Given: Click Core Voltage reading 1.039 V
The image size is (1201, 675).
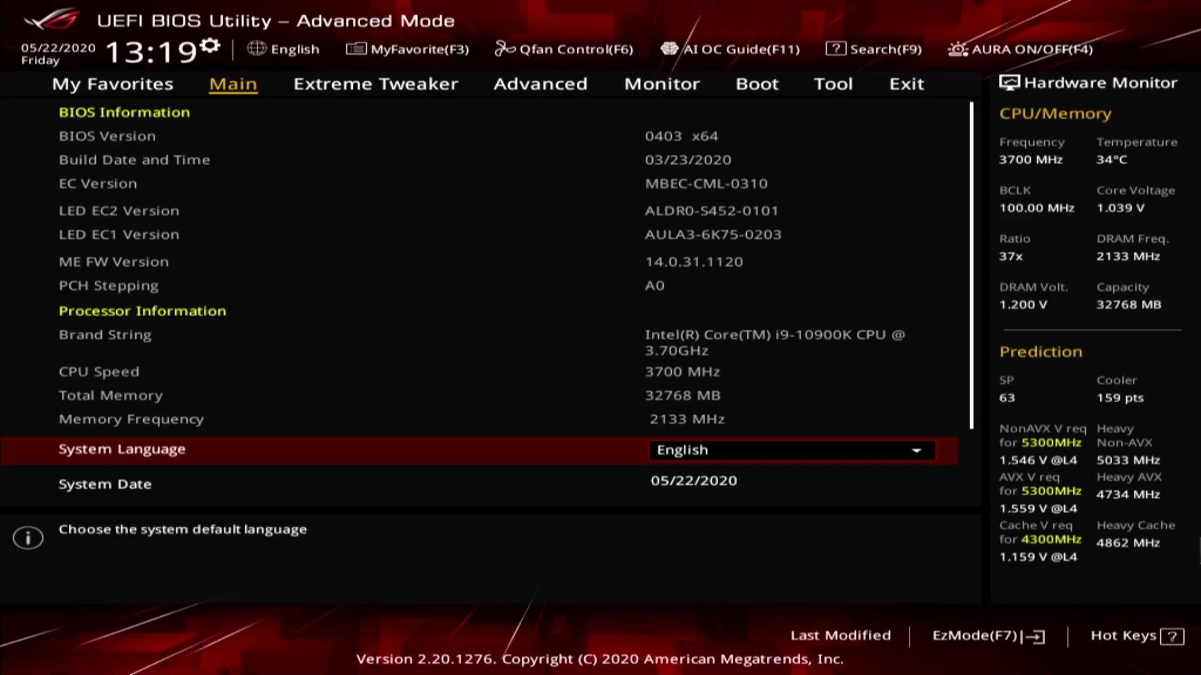Looking at the screenshot, I should 1120,208.
